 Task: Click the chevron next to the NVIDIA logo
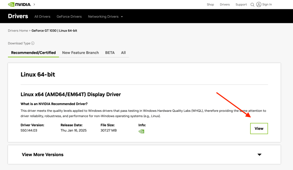click(x=34, y=5)
